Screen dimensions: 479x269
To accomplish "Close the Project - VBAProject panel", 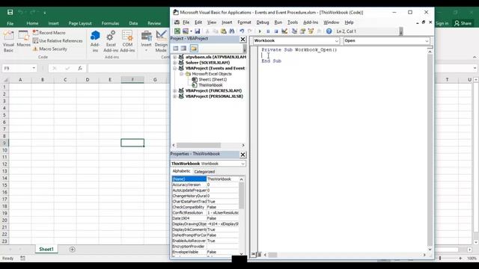I will [242, 40].
